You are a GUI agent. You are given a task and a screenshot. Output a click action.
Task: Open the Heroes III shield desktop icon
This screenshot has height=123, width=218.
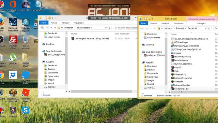point(13,112)
